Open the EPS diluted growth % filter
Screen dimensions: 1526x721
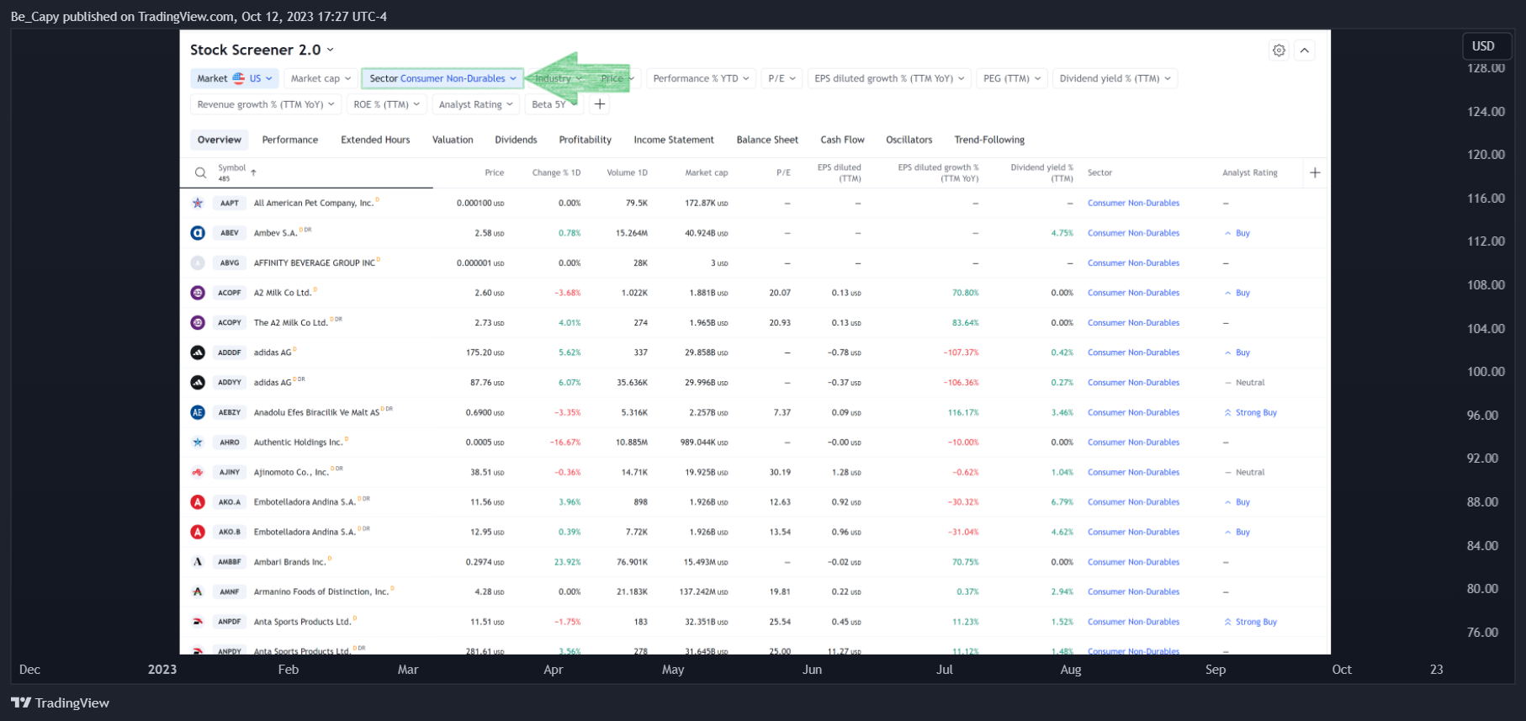pos(889,78)
